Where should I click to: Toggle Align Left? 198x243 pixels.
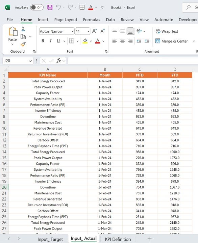point(115,41)
